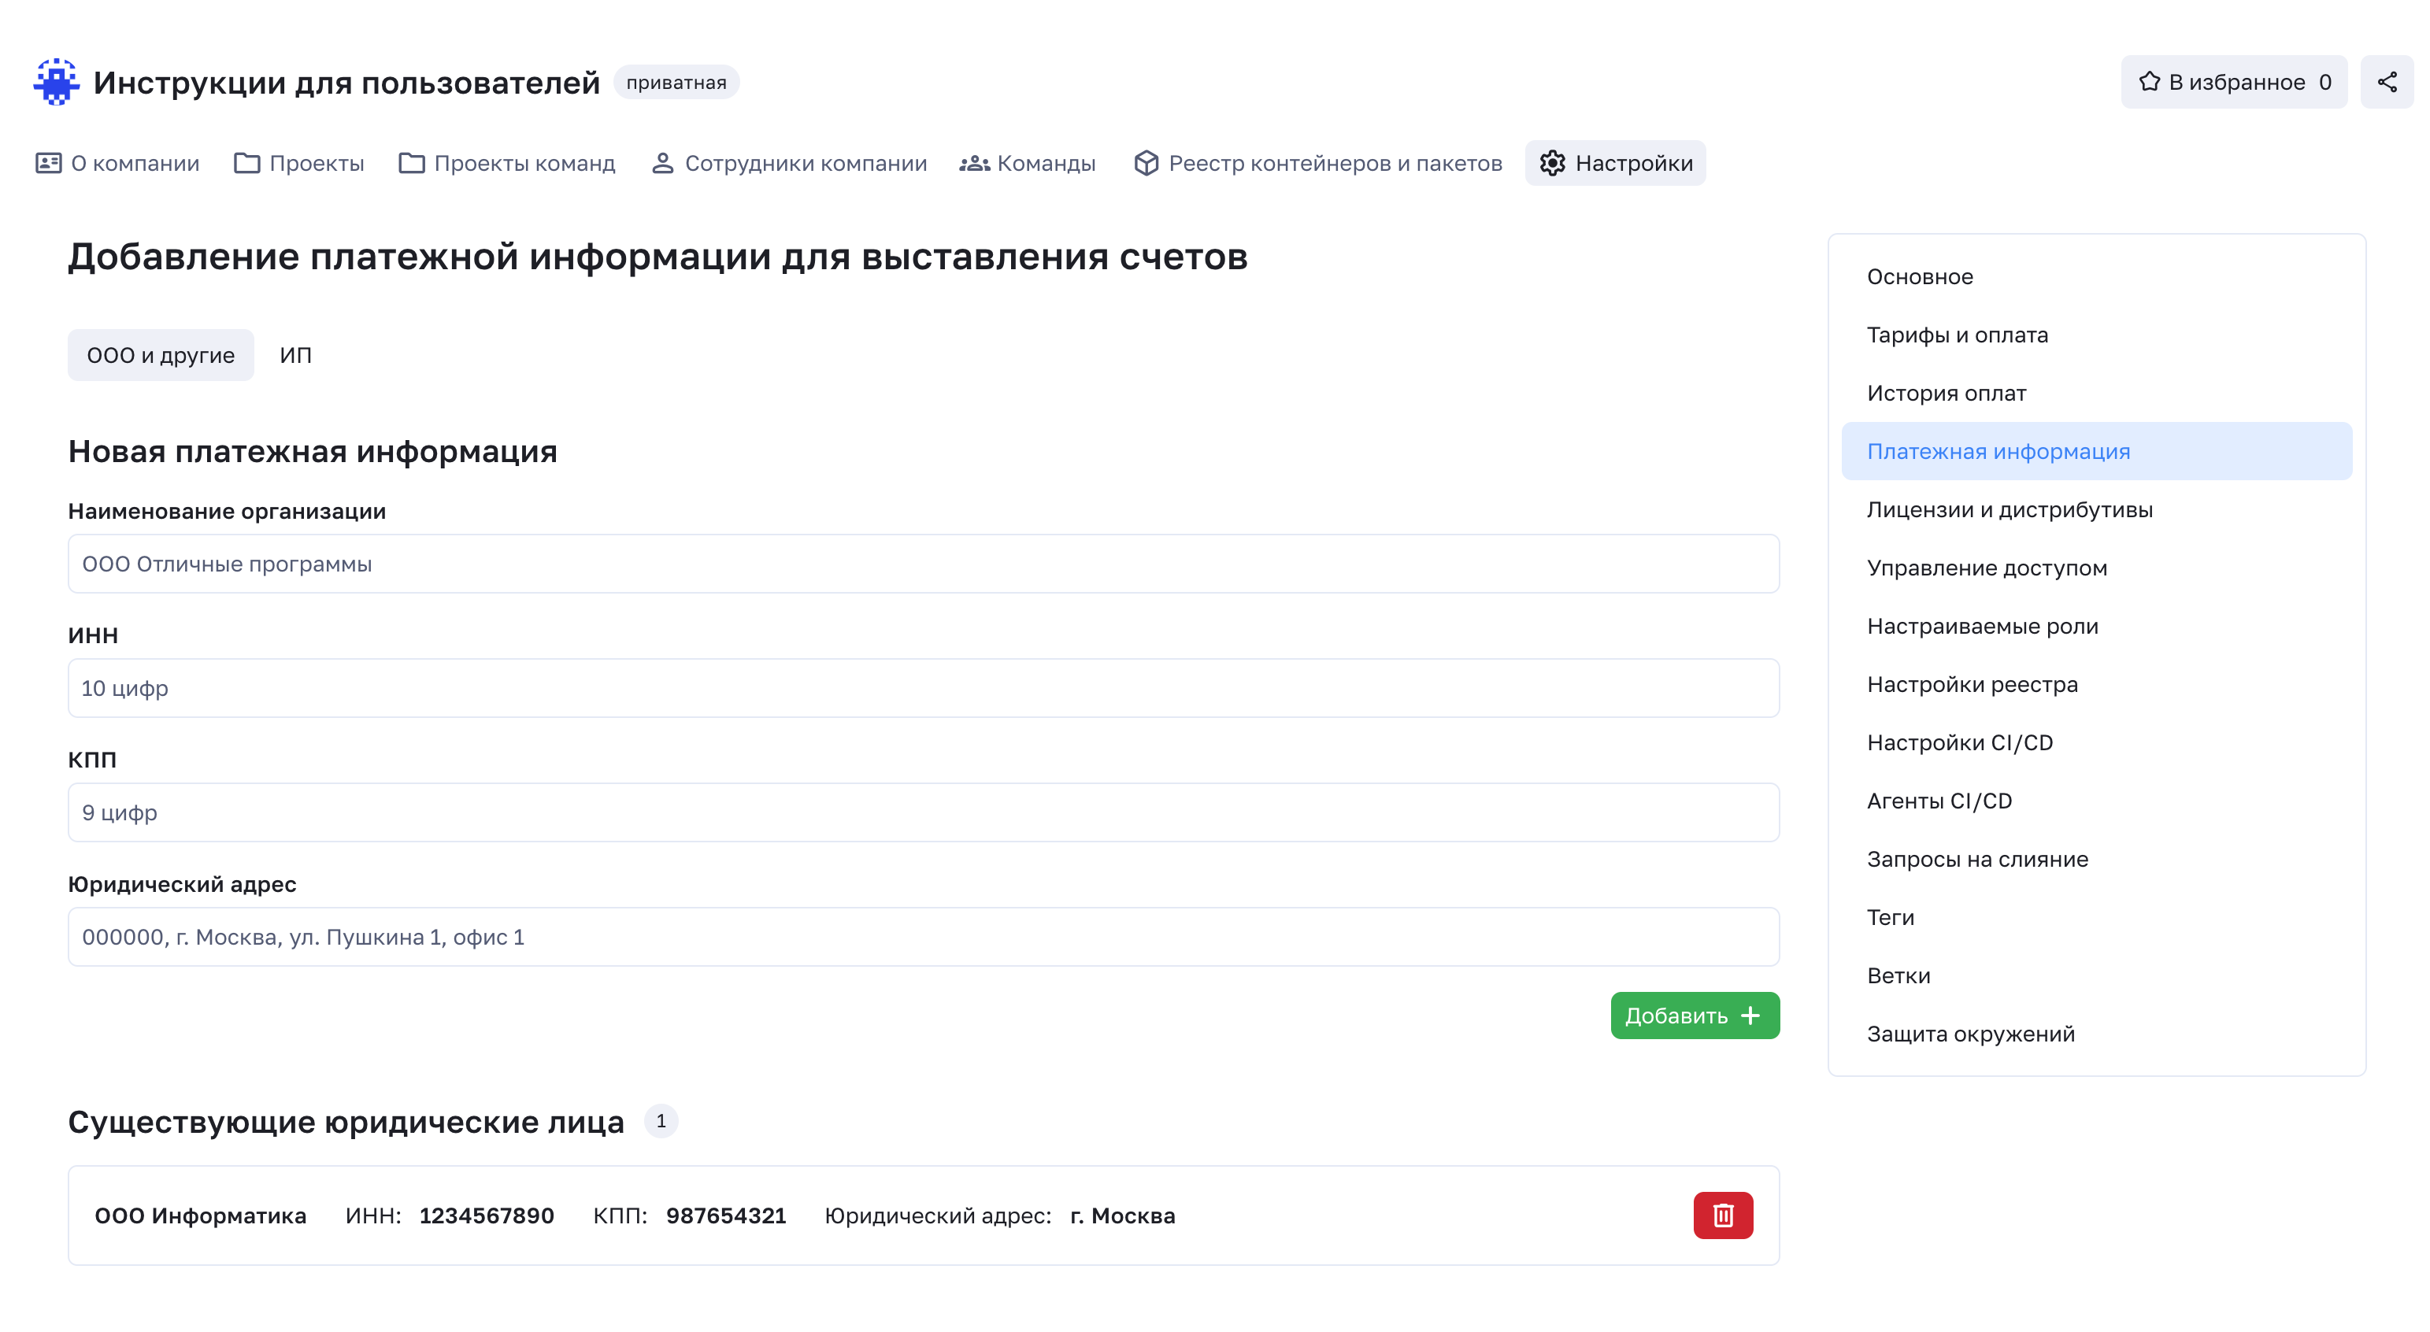
Task: Click the Настройки gear icon
Action: pyautogui.click(x=1552, y=162)
